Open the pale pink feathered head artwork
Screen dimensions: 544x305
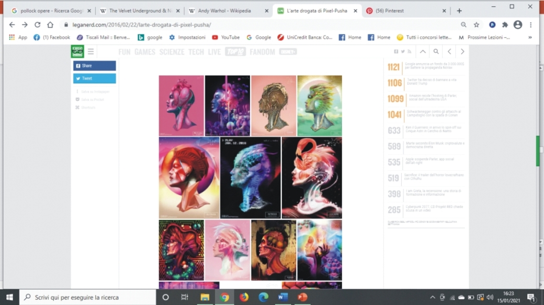coord(227,250)
